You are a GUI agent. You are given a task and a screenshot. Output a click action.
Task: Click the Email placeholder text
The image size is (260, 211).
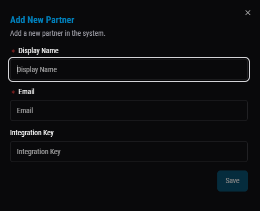click(25, 110)
